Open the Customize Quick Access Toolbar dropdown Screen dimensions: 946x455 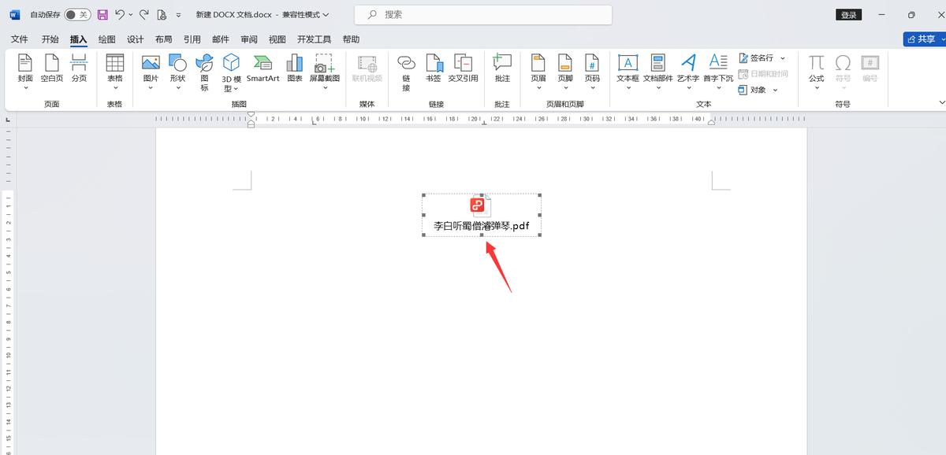[x=179, y=15]
